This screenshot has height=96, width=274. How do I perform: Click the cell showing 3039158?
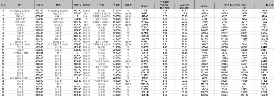(145, 72)
